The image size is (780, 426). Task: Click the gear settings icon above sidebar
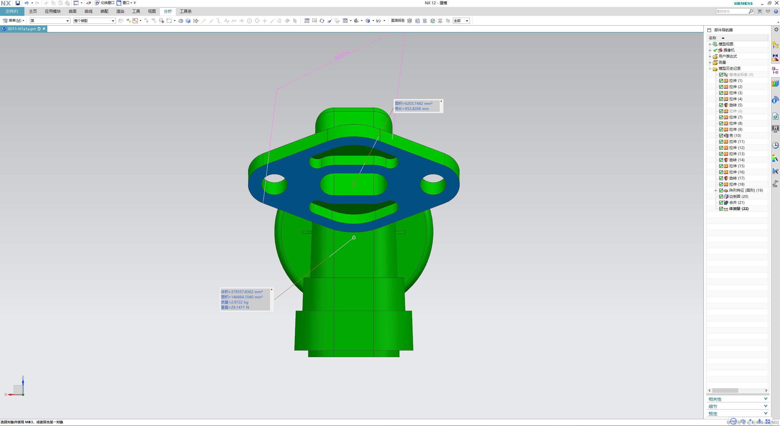(x=776, y=30)
